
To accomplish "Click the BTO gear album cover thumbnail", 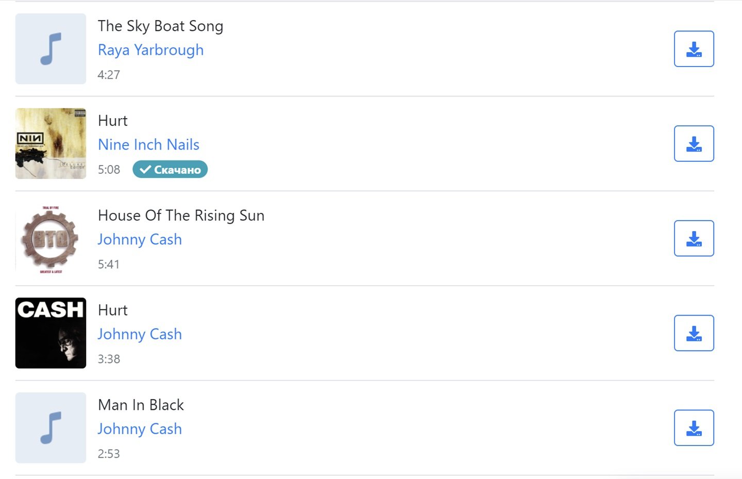I will click(50, 239).
